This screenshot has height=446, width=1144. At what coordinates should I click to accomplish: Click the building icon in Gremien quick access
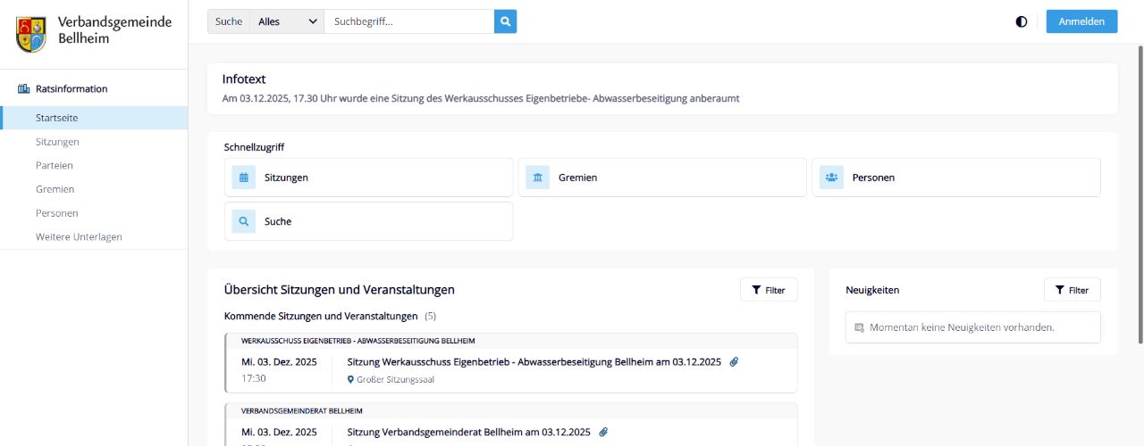click(537, 178)
